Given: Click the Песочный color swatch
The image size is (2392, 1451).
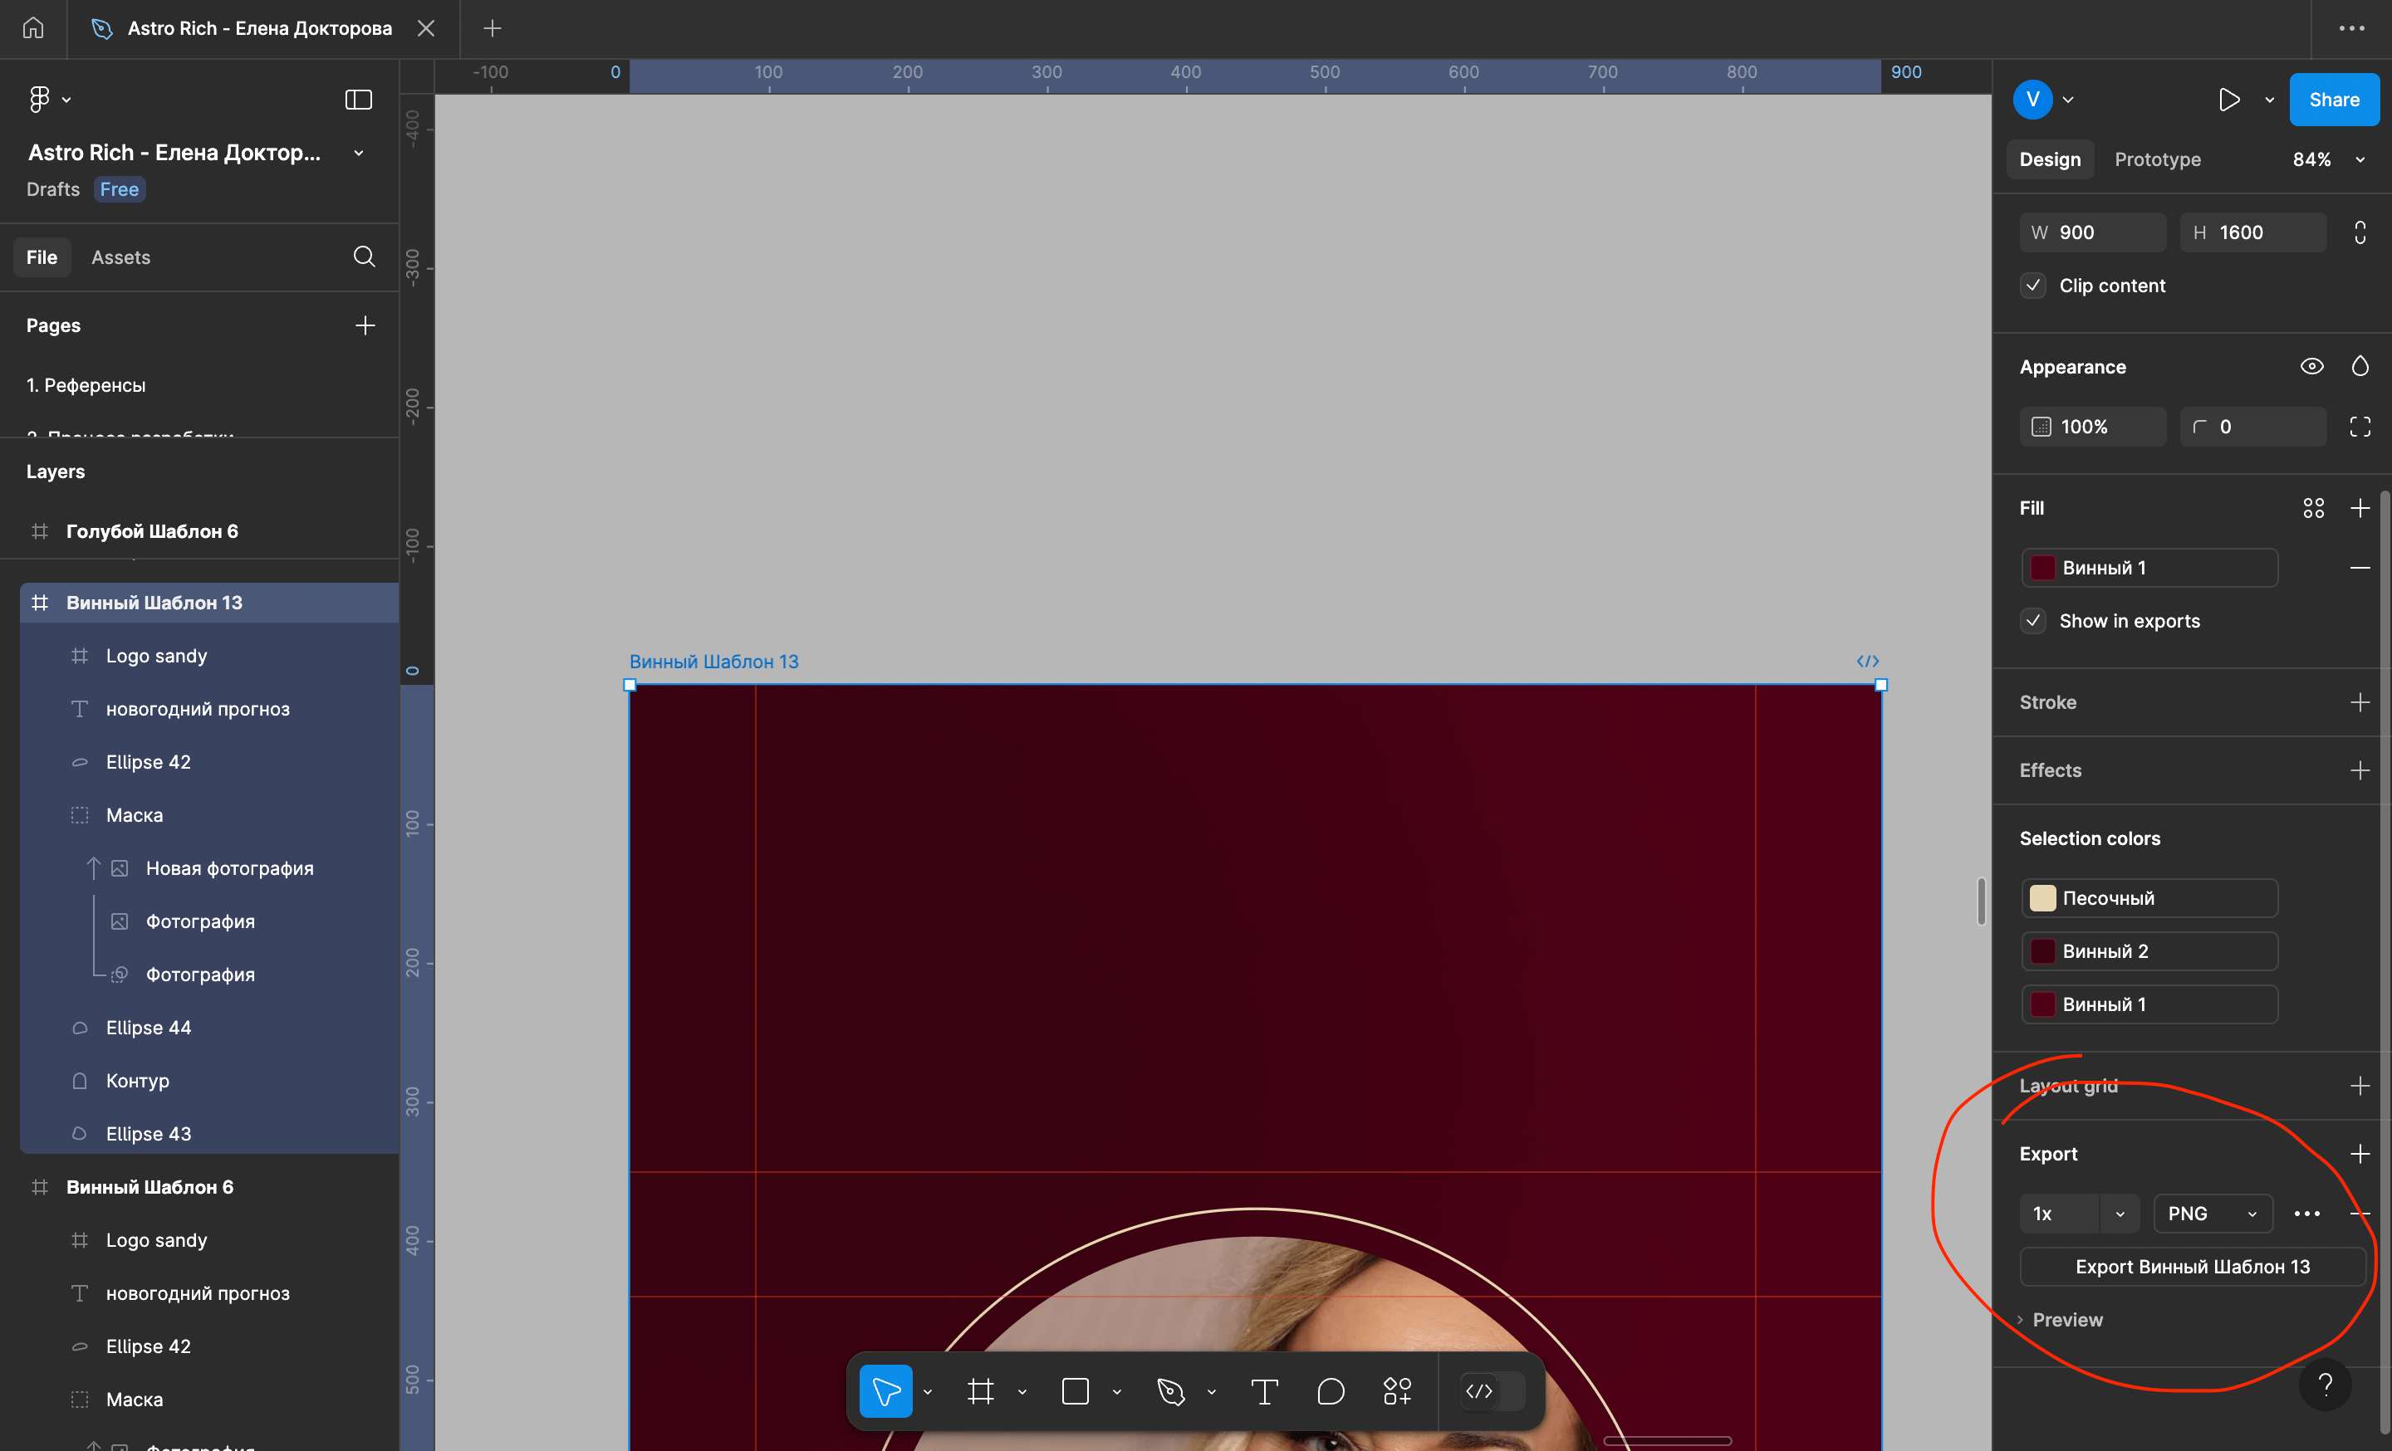Looking at the screenshot, I should pyautogui.click(x=2042, y=898).
